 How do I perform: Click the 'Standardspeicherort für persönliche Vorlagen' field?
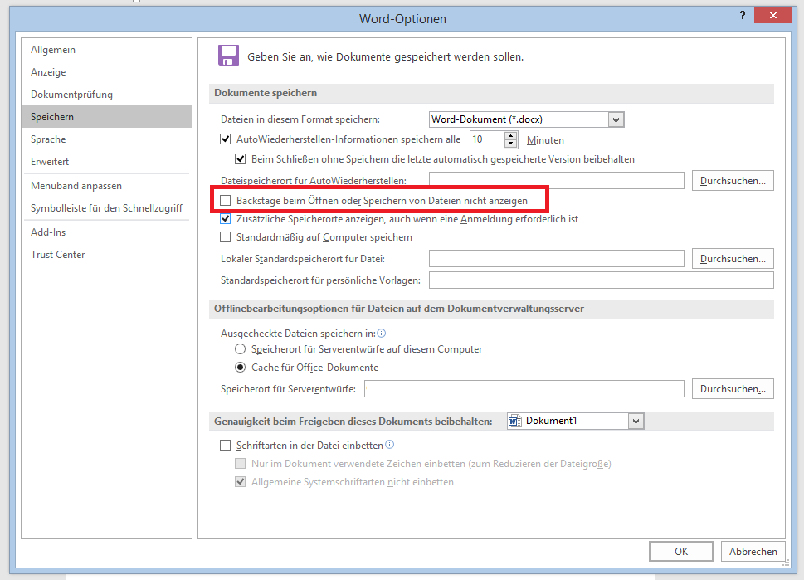601,280
